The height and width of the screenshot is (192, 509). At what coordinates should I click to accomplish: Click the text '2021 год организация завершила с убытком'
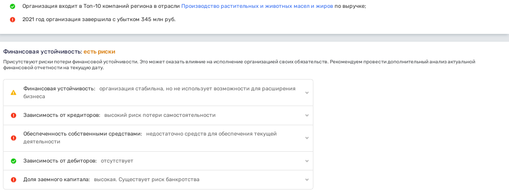click(81, 19)
